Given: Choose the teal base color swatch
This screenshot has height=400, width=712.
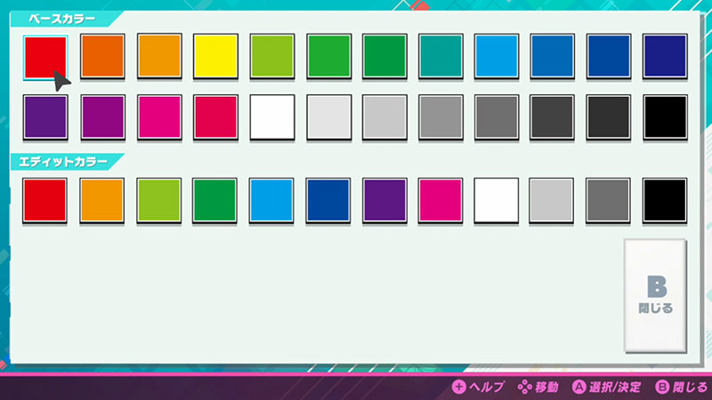Looking at the screenshot, I should [x=440, y=57].
